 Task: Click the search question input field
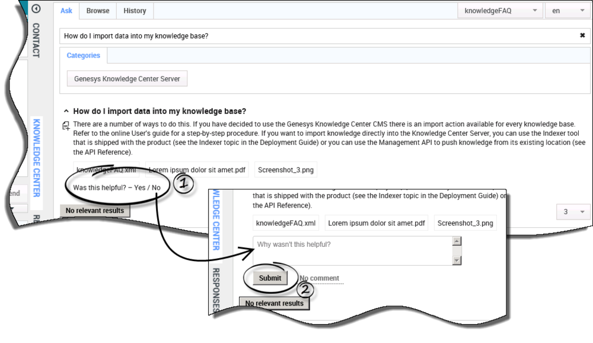click(314, 36)
